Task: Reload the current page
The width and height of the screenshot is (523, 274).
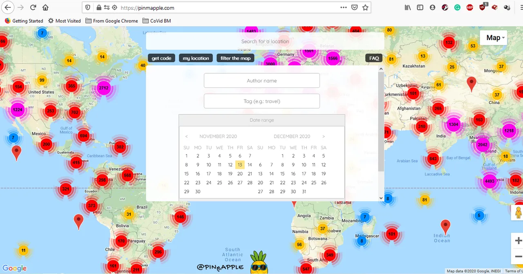Action: 33,7
